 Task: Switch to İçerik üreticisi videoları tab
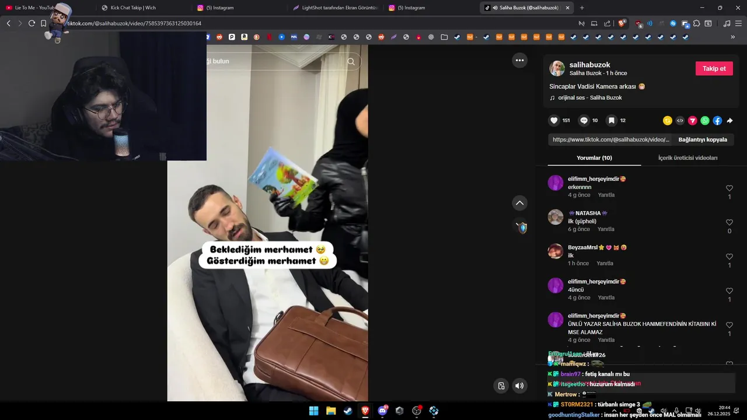(687, 157)
